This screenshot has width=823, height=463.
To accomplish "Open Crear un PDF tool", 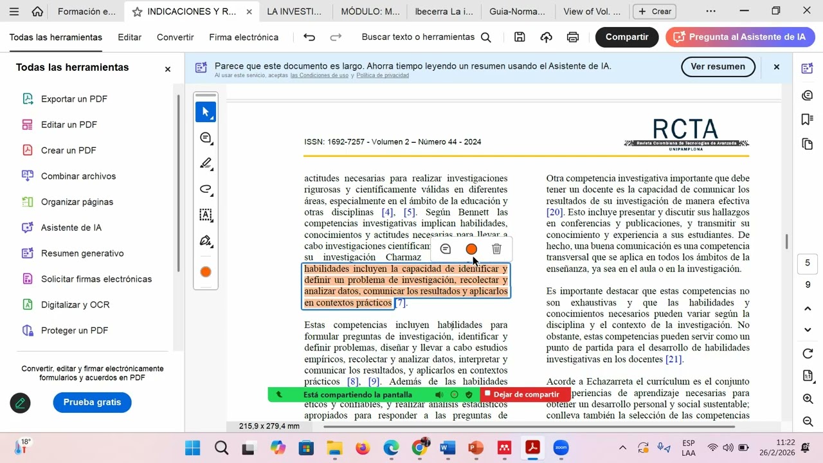I will (68, 150).
